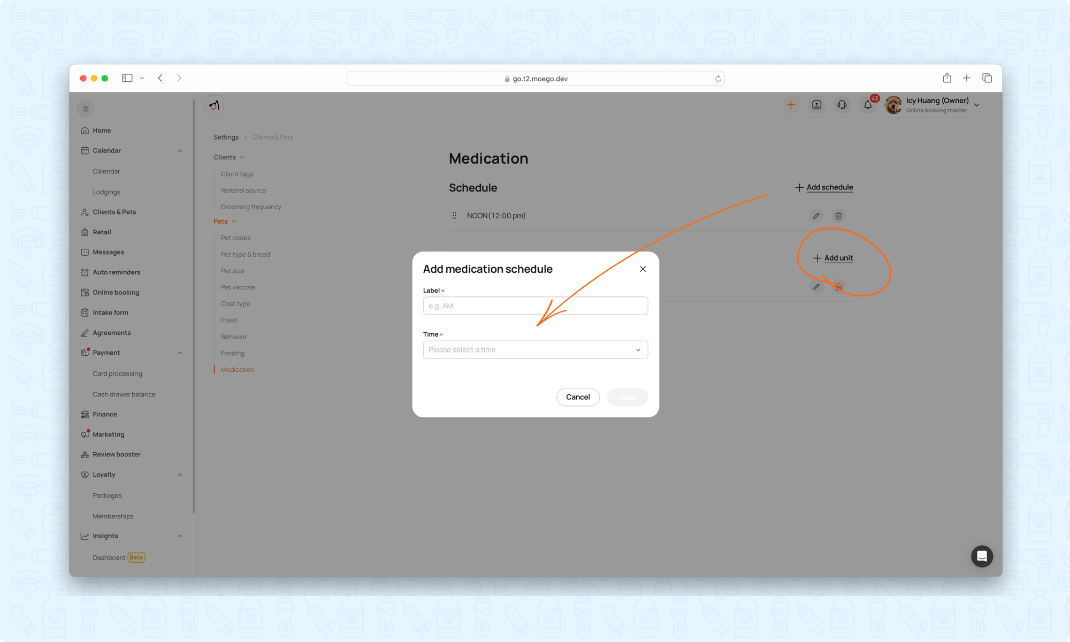Click the MoeGo logo icon
The height and width of the screenshot is (642, 1070).
click(215, 105)
